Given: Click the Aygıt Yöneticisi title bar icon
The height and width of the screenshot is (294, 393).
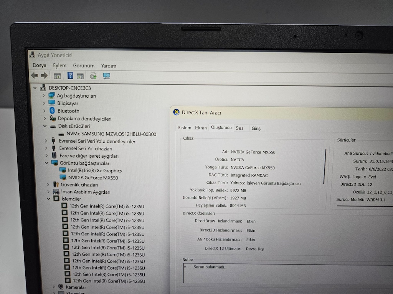Looking at the screenshot, I should click(x=32, y=55).
